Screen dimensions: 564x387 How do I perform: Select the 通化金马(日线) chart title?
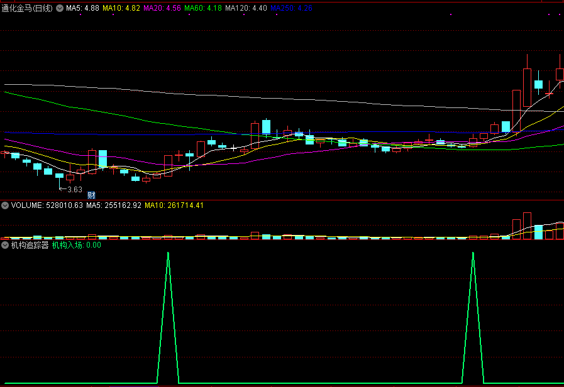point(27,8)
